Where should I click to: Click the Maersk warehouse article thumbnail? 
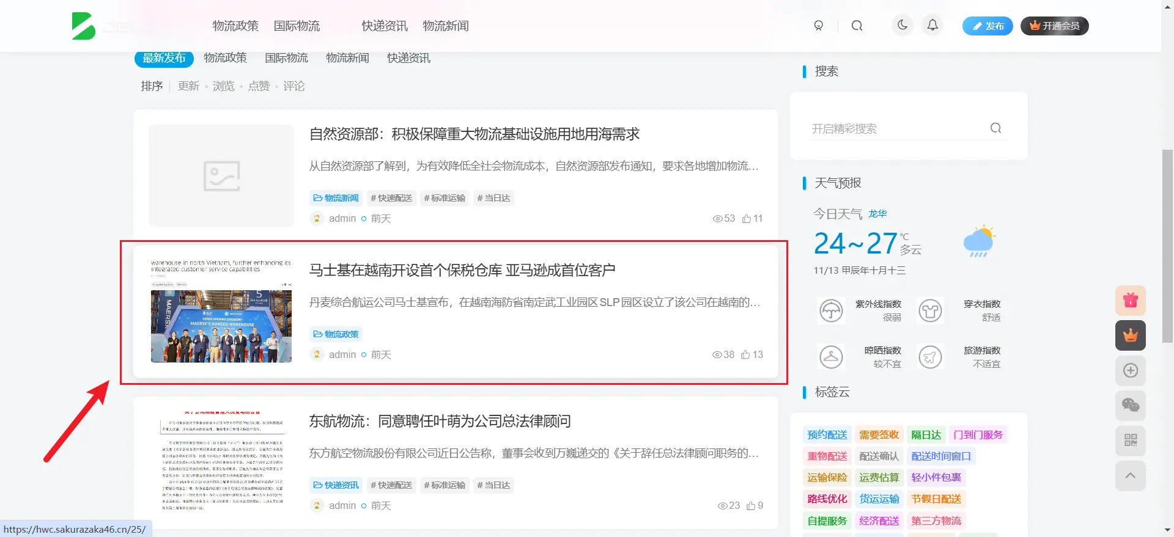tap(221, 312)
